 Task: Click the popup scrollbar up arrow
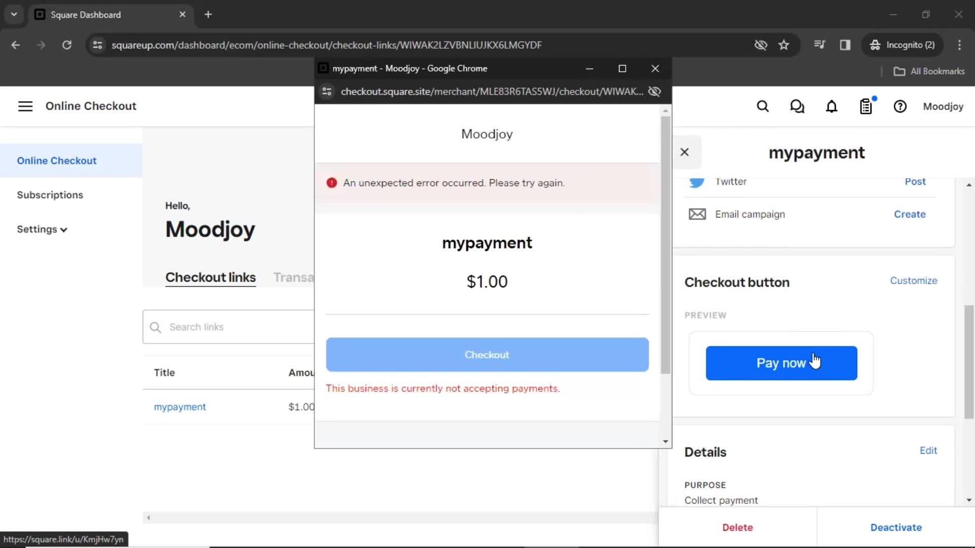665,110
